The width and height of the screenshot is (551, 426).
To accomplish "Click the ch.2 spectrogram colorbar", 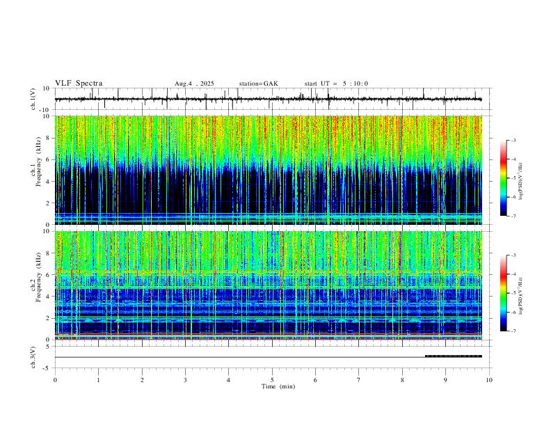I will 504,293.
